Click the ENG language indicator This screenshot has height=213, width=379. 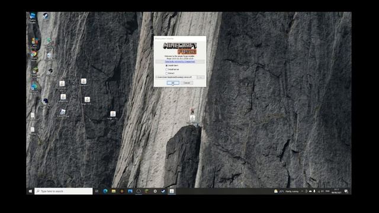[x=327, y=191]
